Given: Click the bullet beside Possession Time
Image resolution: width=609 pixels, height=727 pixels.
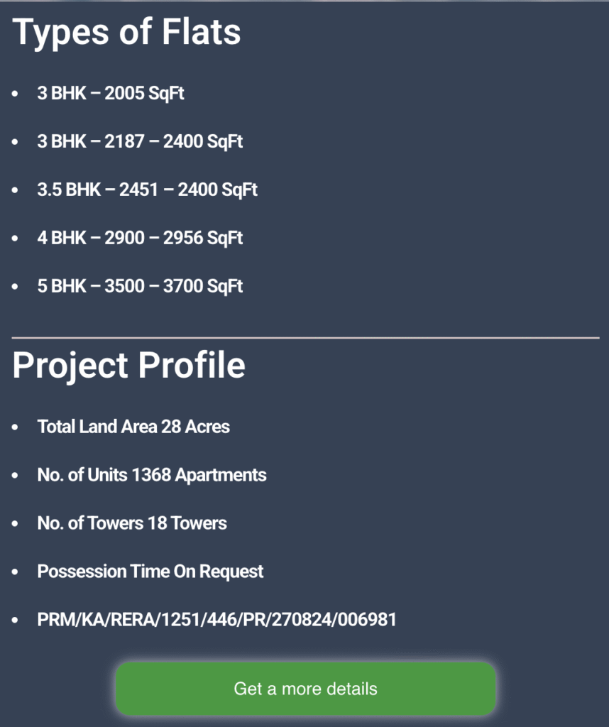Looking at the screenshot, I should coord(15,572).
